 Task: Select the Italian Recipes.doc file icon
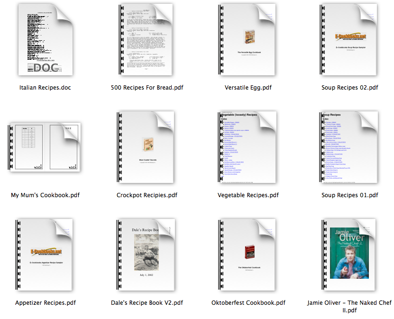(46, 40)
